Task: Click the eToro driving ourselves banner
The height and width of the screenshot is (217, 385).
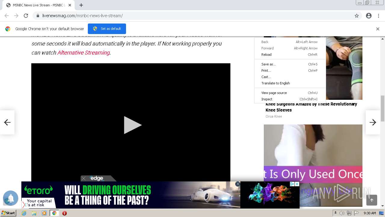Action: pyautogui.click(x=131, y=195)
